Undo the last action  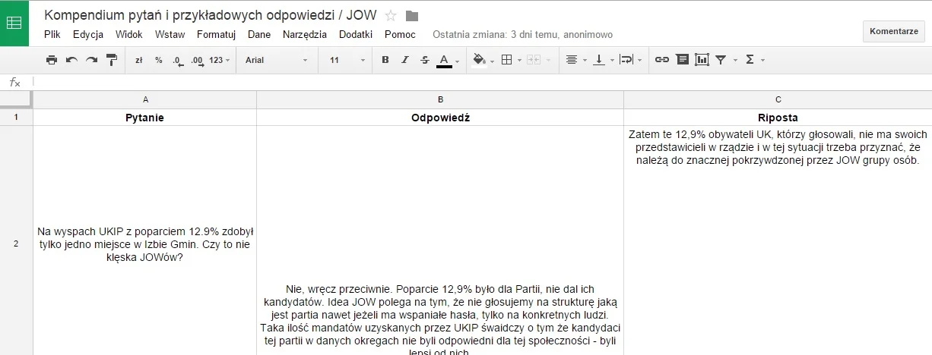(x=71, y=60)
